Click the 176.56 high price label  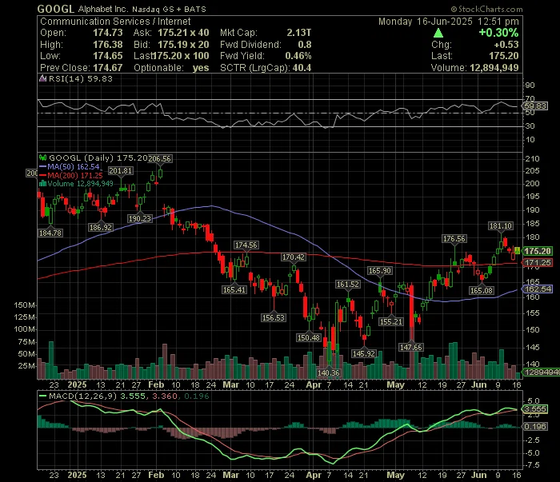[454, 239]
